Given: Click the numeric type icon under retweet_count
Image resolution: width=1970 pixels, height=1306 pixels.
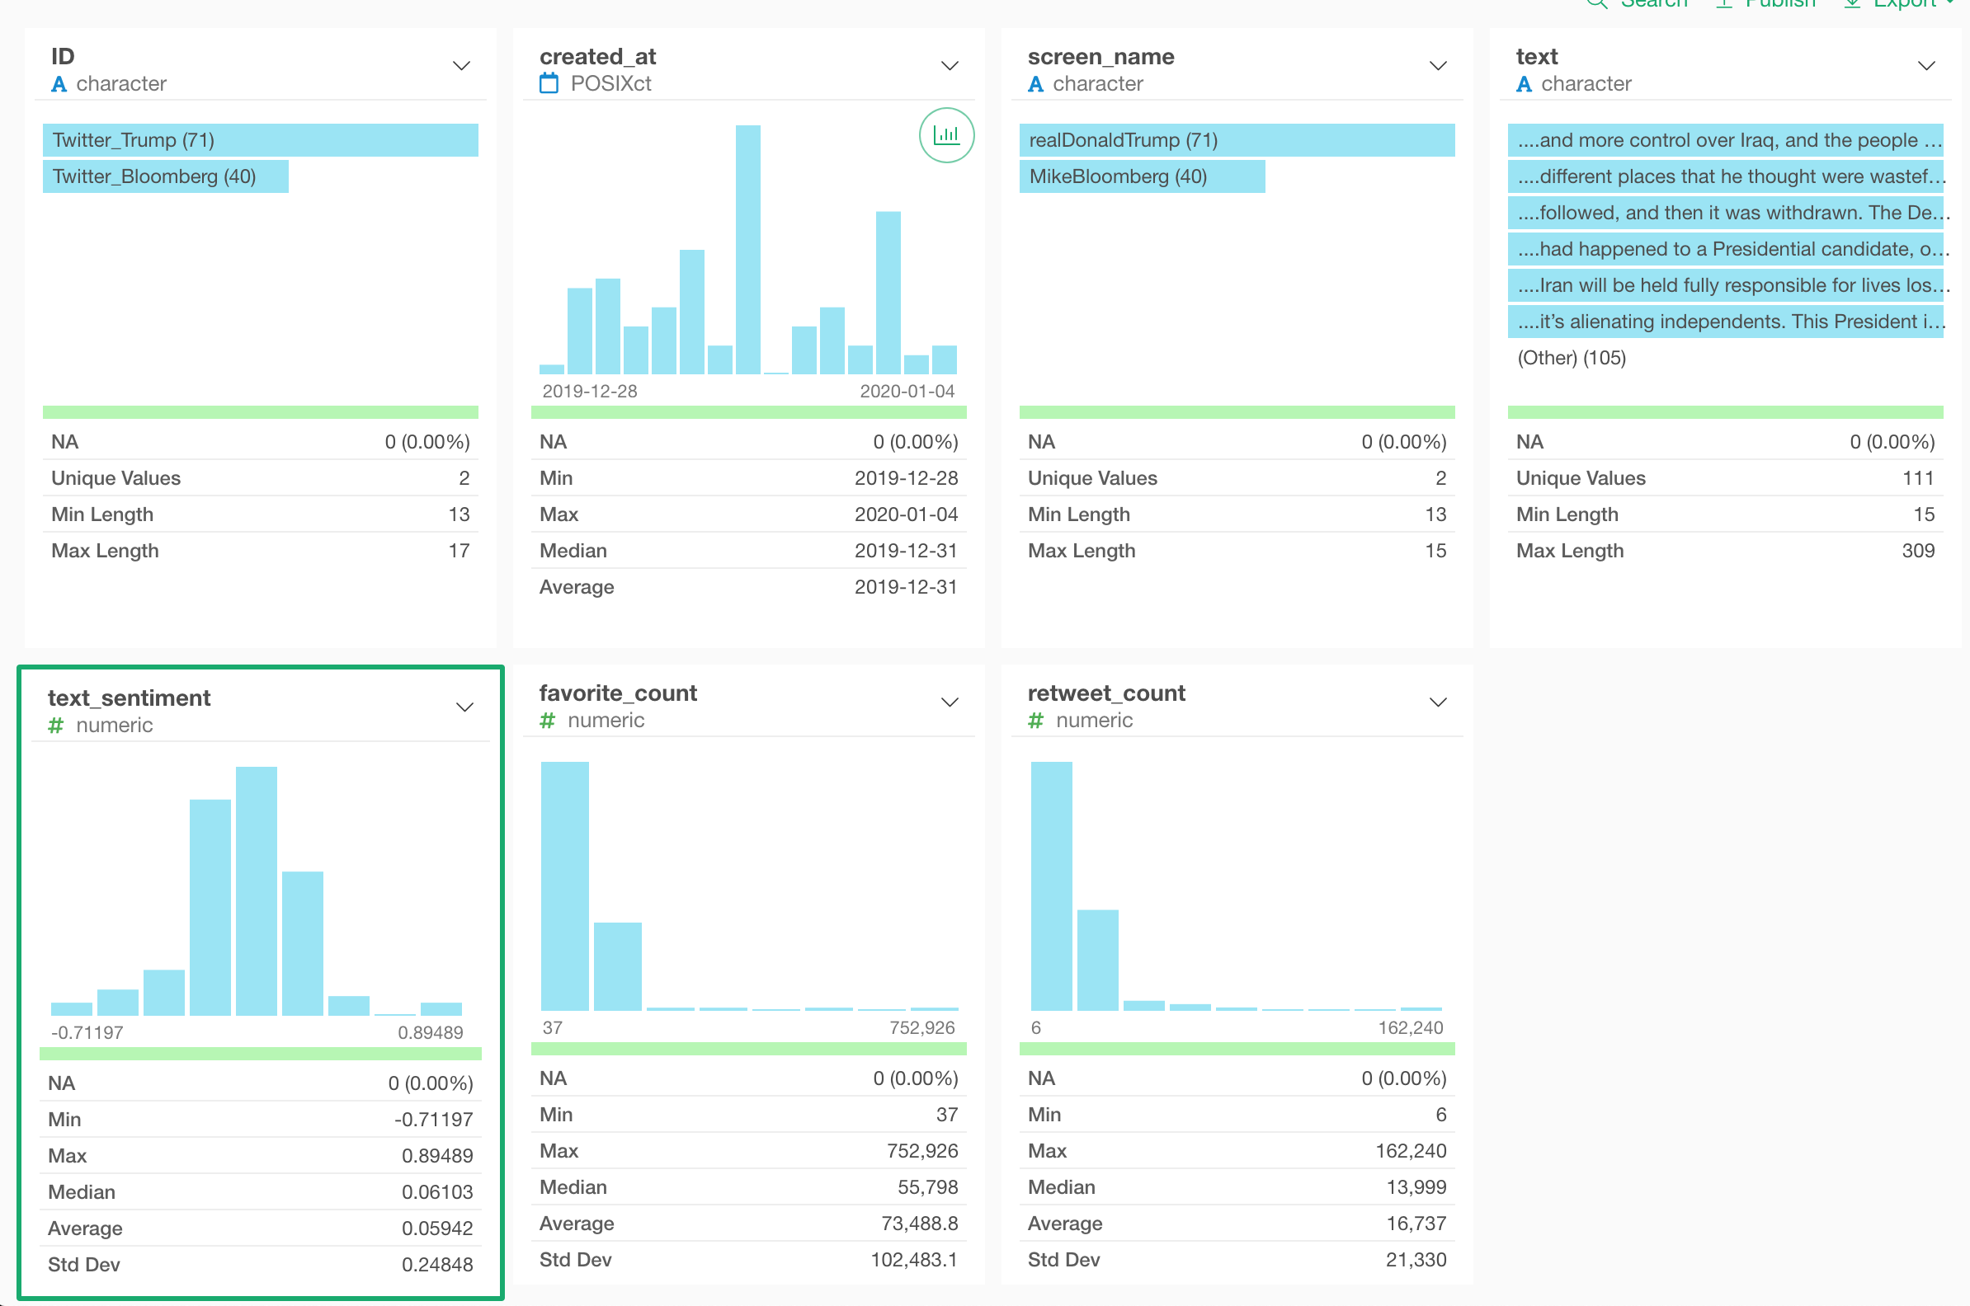Looking at the screenshot, I should [x=1035, y=720].
